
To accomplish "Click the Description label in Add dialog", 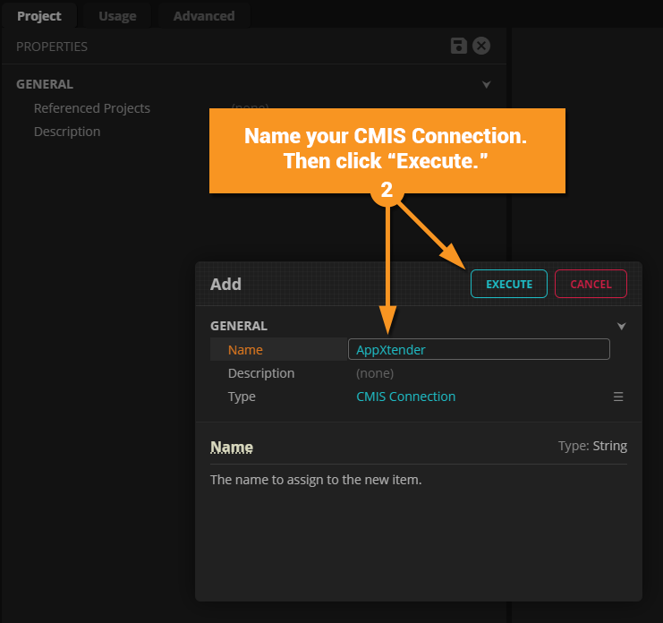I will 261,373.
